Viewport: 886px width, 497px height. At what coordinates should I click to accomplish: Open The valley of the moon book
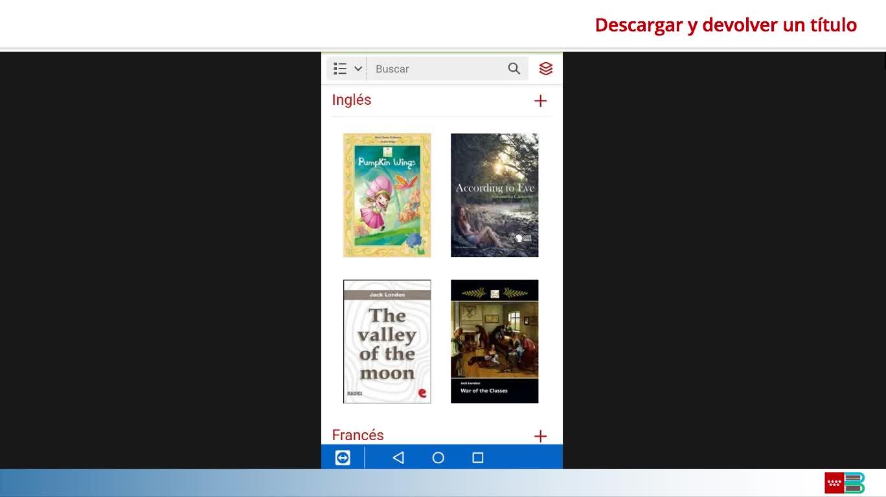tap(387, 342)
